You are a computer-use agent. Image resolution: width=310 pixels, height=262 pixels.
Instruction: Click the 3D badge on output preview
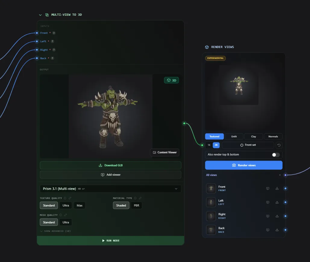pyautogui.click(x=171, y=80)
